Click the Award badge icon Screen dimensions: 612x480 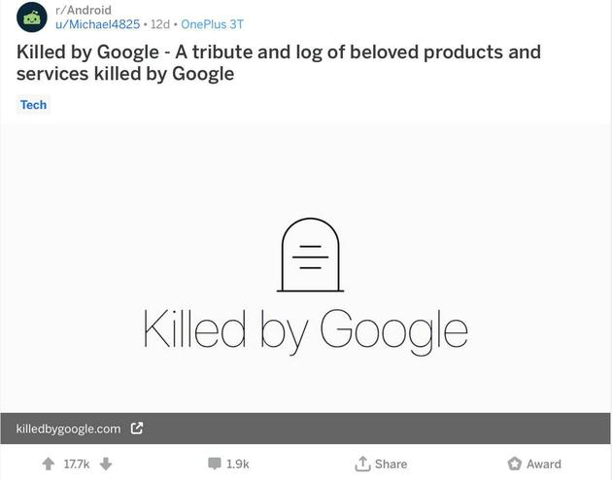(515, 464)
